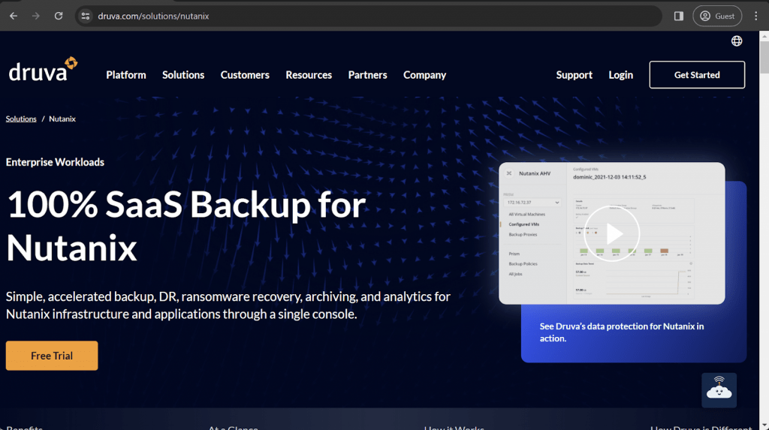Click the Druva logo
The height and width of the screenshot is (430, 769).
(x=43, y=70)
